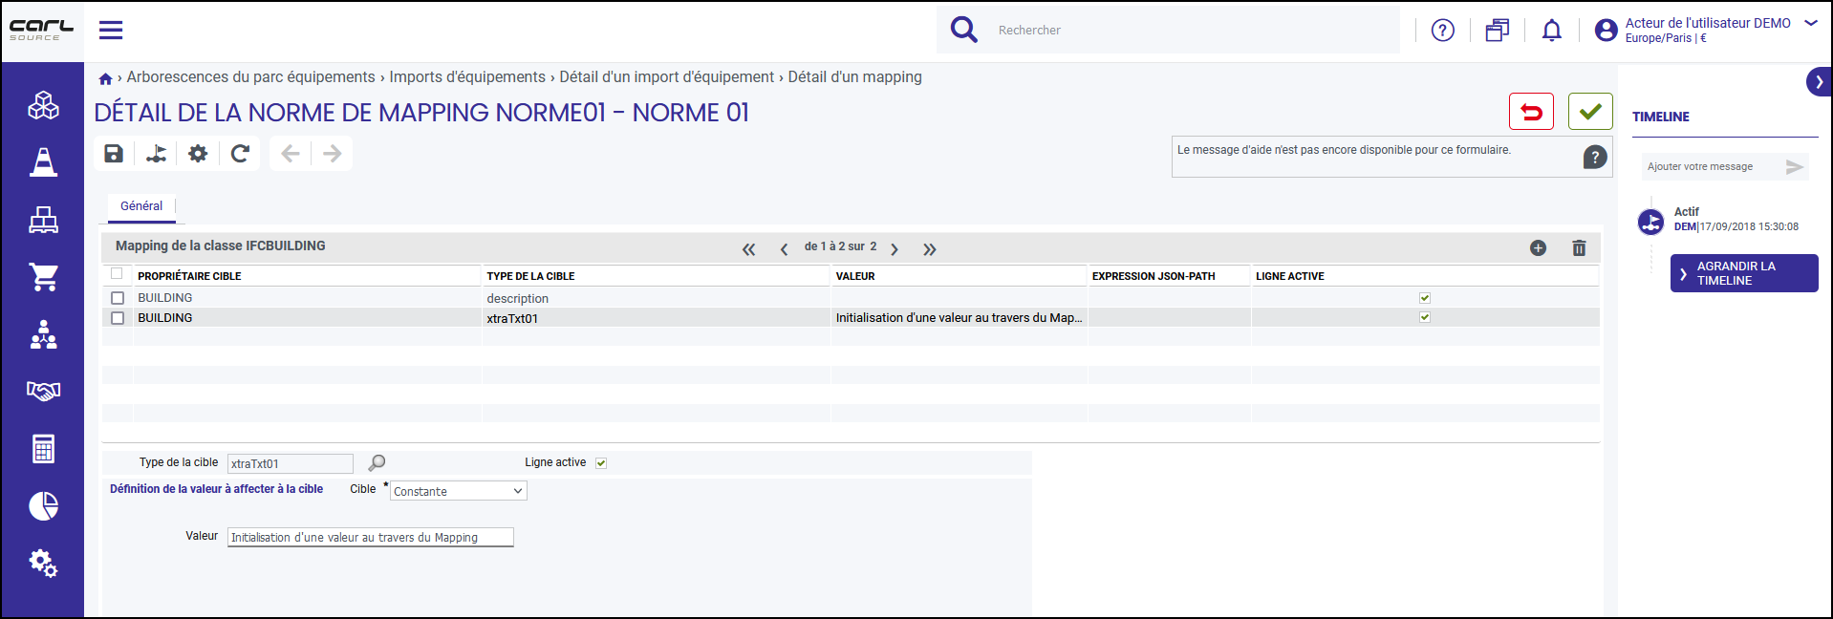Save the form with the floppy disk icon

point(114,153)
